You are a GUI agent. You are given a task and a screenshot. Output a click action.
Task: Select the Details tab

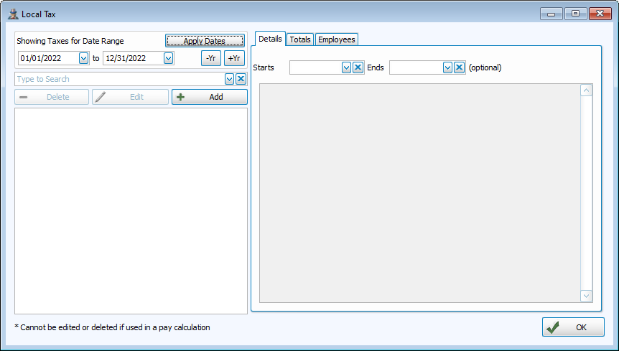[x=270, y=39]
